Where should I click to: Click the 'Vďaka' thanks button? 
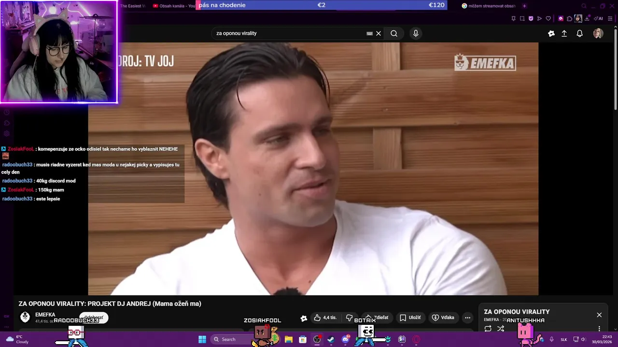pos(443,318)
